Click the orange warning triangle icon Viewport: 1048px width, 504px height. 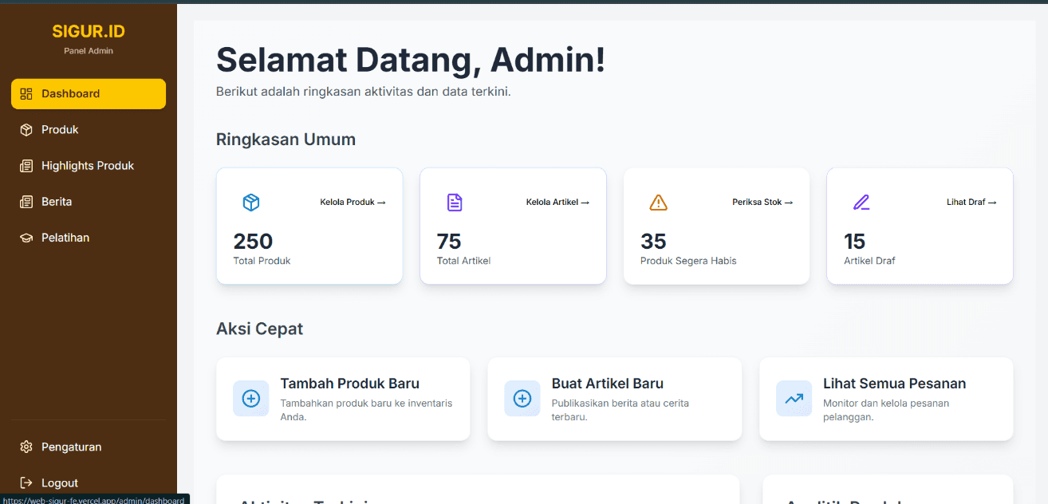coord(658,203)
